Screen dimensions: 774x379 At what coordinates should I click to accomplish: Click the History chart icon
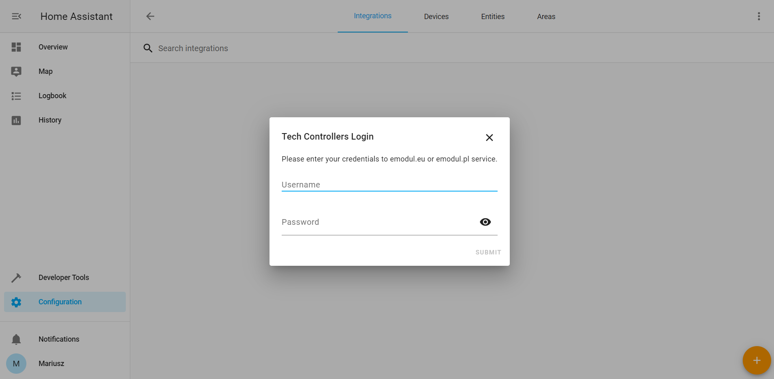[x=16, y=120]
